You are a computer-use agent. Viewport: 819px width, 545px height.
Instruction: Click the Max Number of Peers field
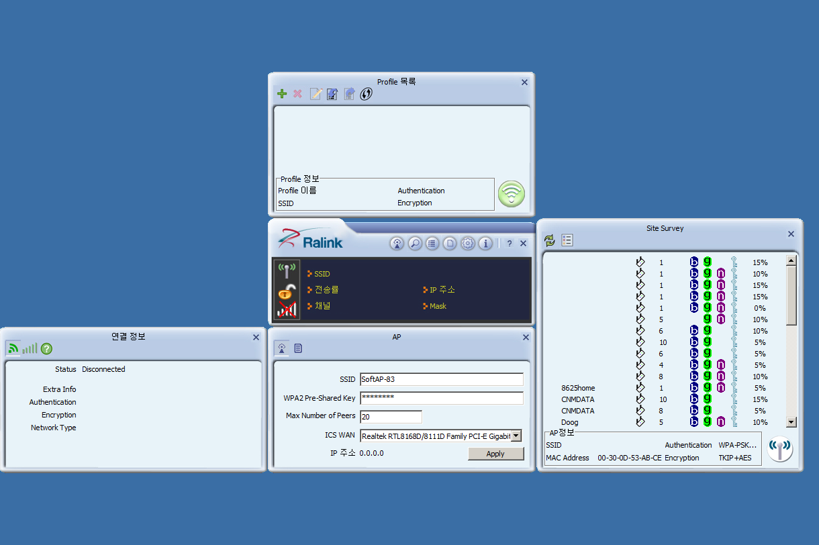[391, 417]
